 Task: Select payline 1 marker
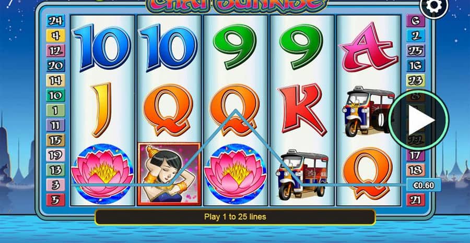(x=55, y=111)
